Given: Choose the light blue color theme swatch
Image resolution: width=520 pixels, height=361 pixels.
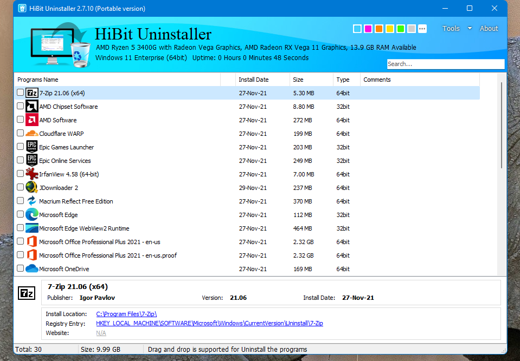Looking at the screenshot, I should (357, 29).
